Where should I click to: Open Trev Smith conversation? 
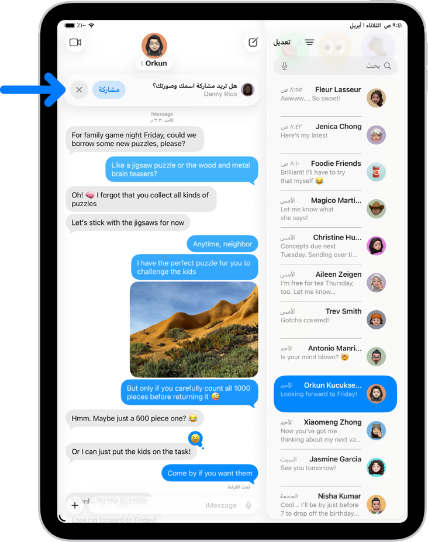click(x=335, y=319)
